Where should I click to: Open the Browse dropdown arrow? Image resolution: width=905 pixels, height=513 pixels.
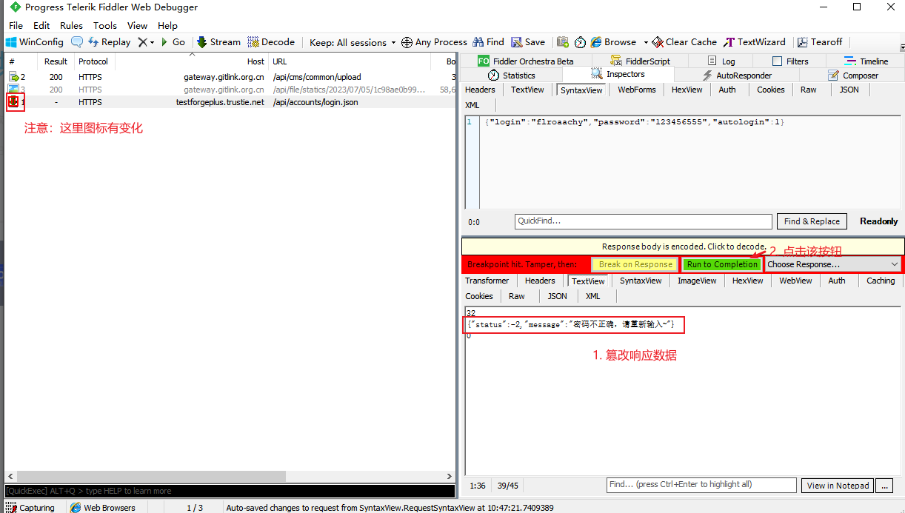pos(646,43)
